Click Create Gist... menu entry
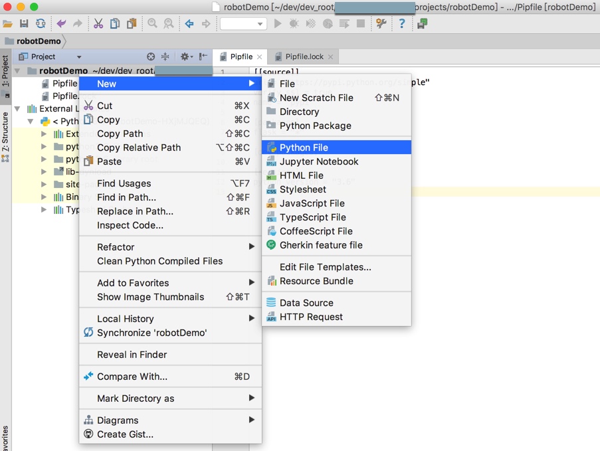The width and height of the screenshot is (600, 451). click(x=170, y=434)
